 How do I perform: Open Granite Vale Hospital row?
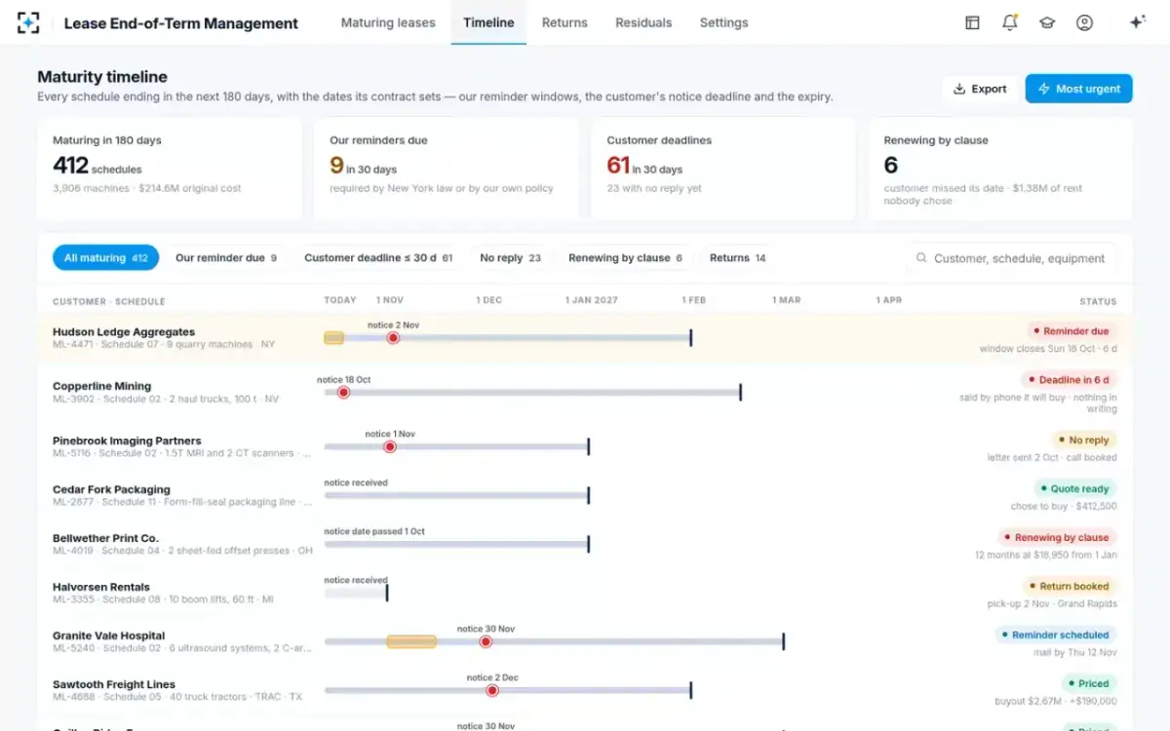pos(585,642)
